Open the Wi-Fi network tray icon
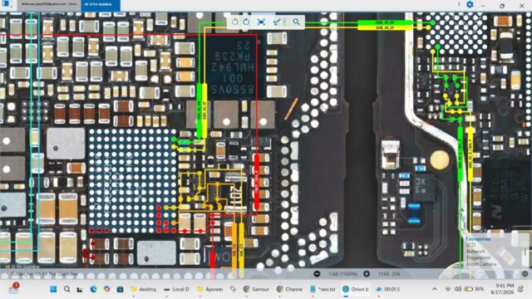 point(448,289)
